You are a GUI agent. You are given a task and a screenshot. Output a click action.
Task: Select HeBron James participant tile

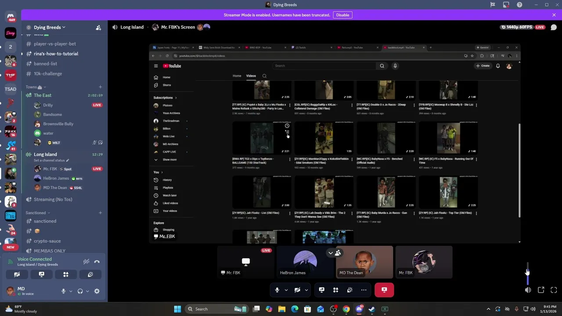(305, 262)
